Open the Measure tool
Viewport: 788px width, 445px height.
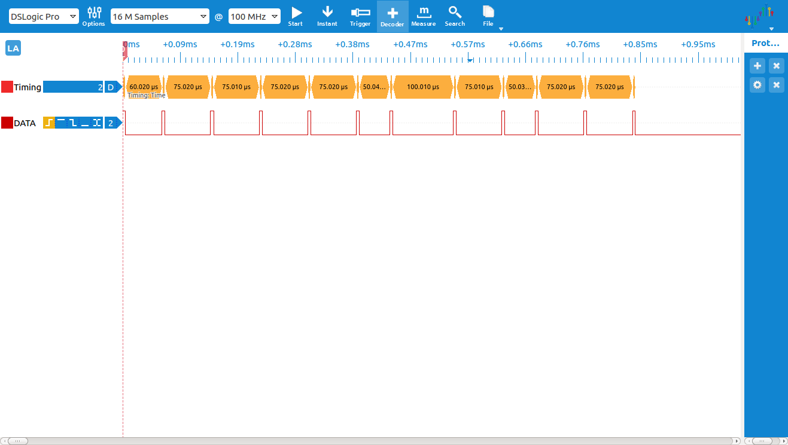[x=424, y=16]
